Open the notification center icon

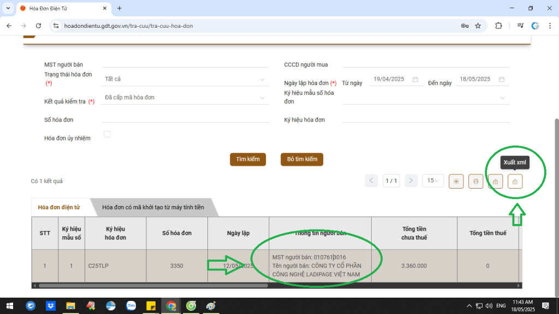[545, 306]
